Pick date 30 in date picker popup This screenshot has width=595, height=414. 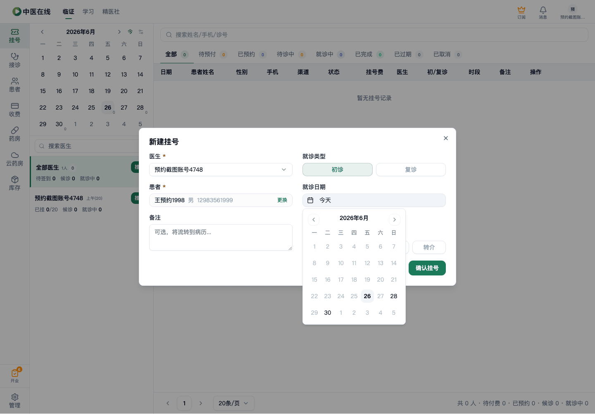pyautogui.click(x=328, y=313)
